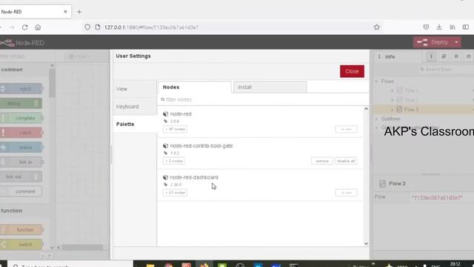Select Flow 3 in info tree
The width and height of the screenshot is (474, 267).
point(423,109)
